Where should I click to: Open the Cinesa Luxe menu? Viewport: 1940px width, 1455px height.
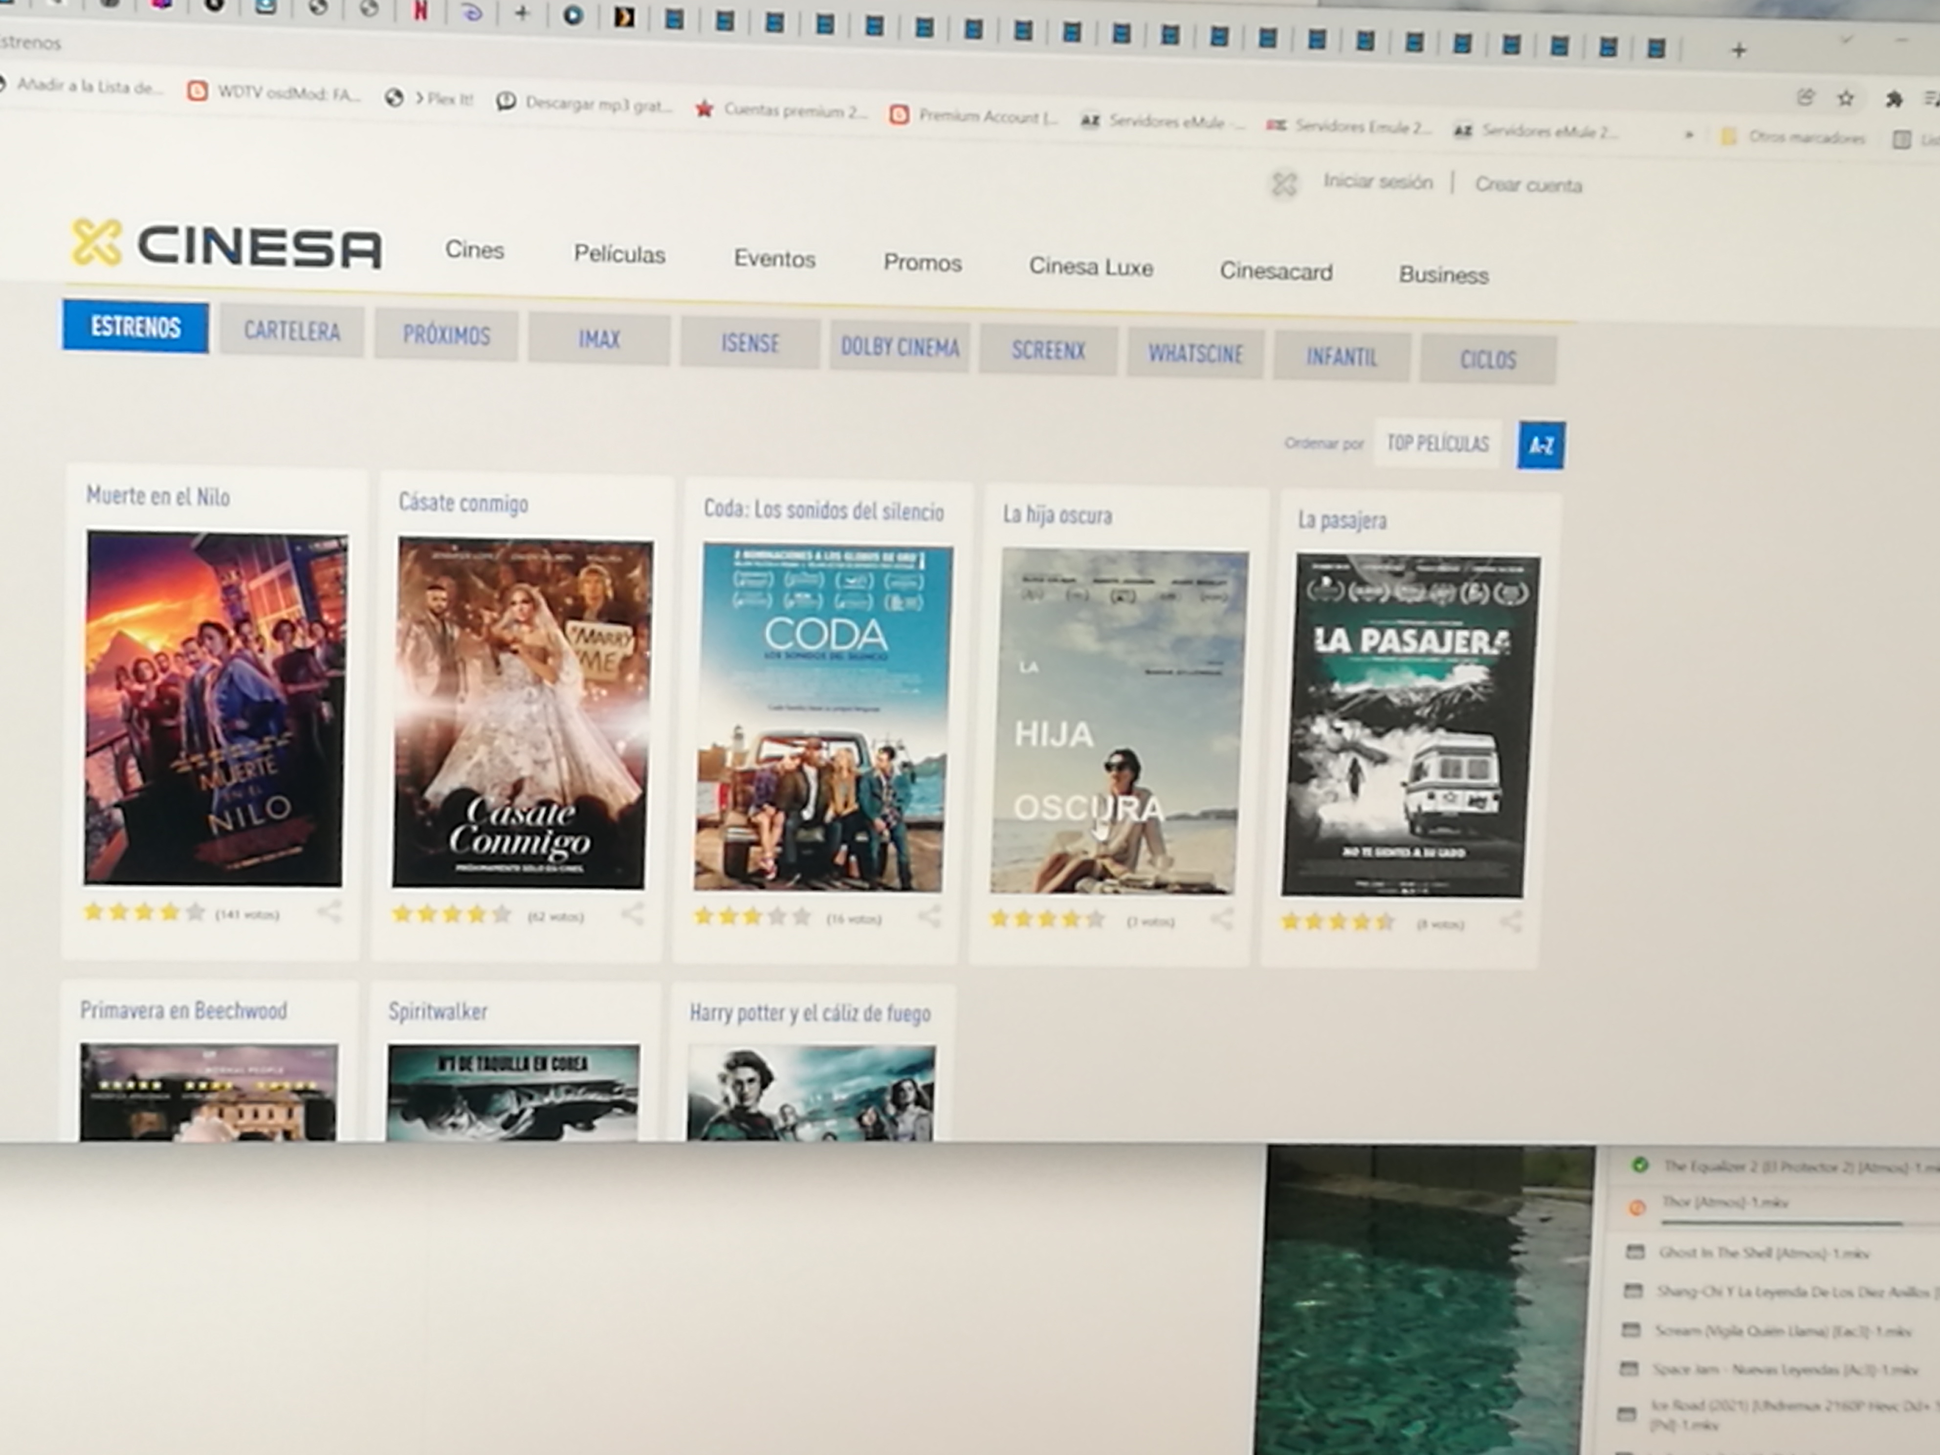coord(1091,267)
